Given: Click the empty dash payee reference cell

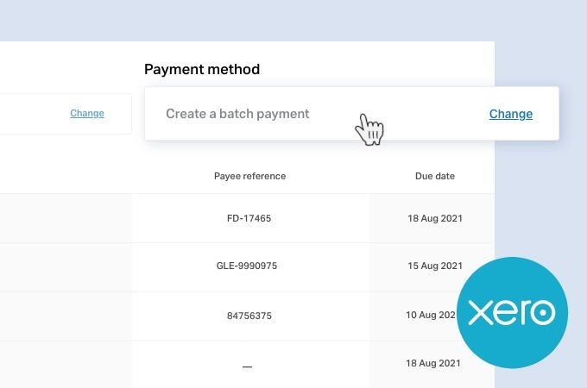Looking at the screenshot, I should (x=247, y=366).
